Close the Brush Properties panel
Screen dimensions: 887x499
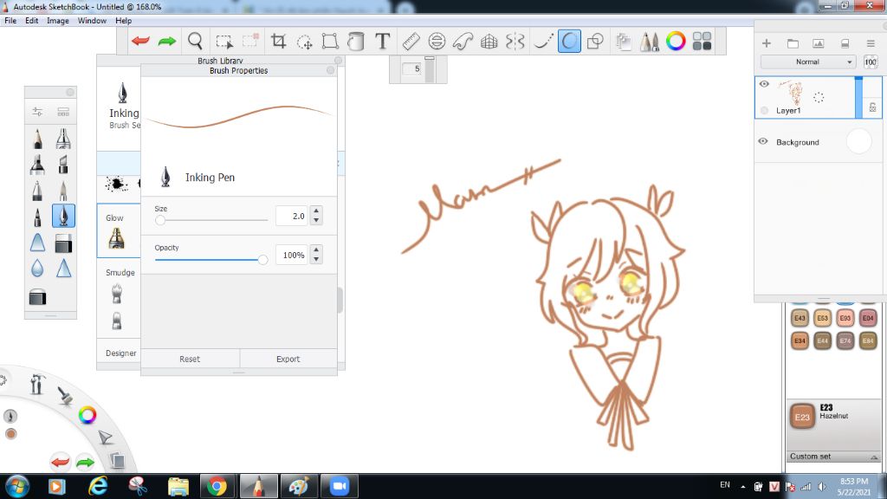[330, 70]
